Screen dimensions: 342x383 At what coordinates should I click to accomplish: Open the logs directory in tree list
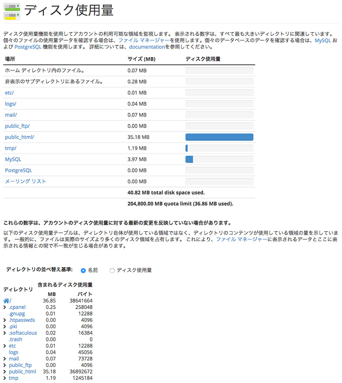point(14,352)
